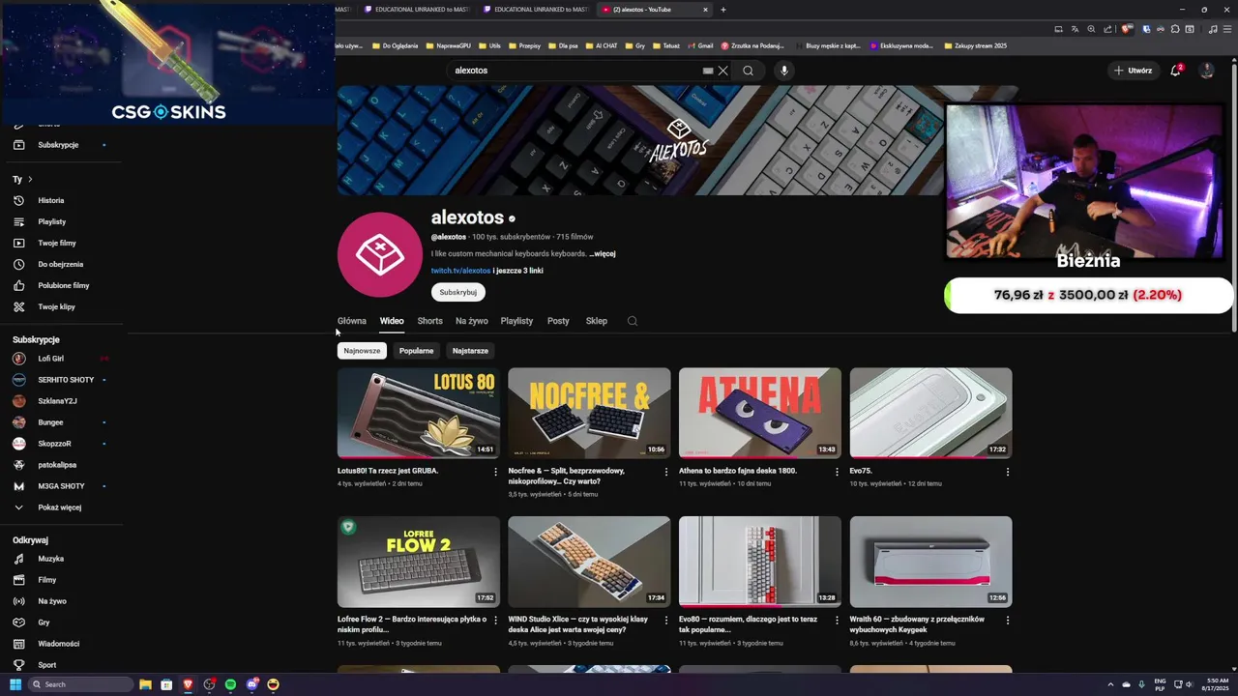Sort videos by Popularne chip

tap(417, 351)
